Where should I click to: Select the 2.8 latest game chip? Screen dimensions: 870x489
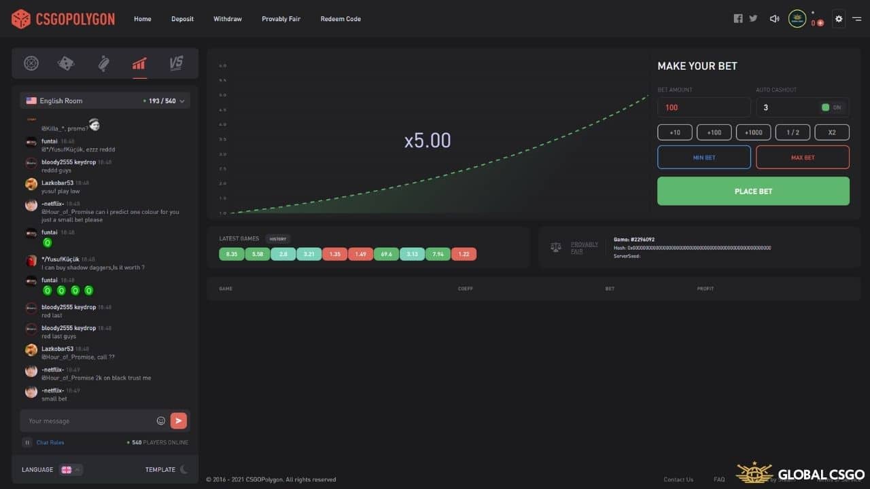pos(283,254)
